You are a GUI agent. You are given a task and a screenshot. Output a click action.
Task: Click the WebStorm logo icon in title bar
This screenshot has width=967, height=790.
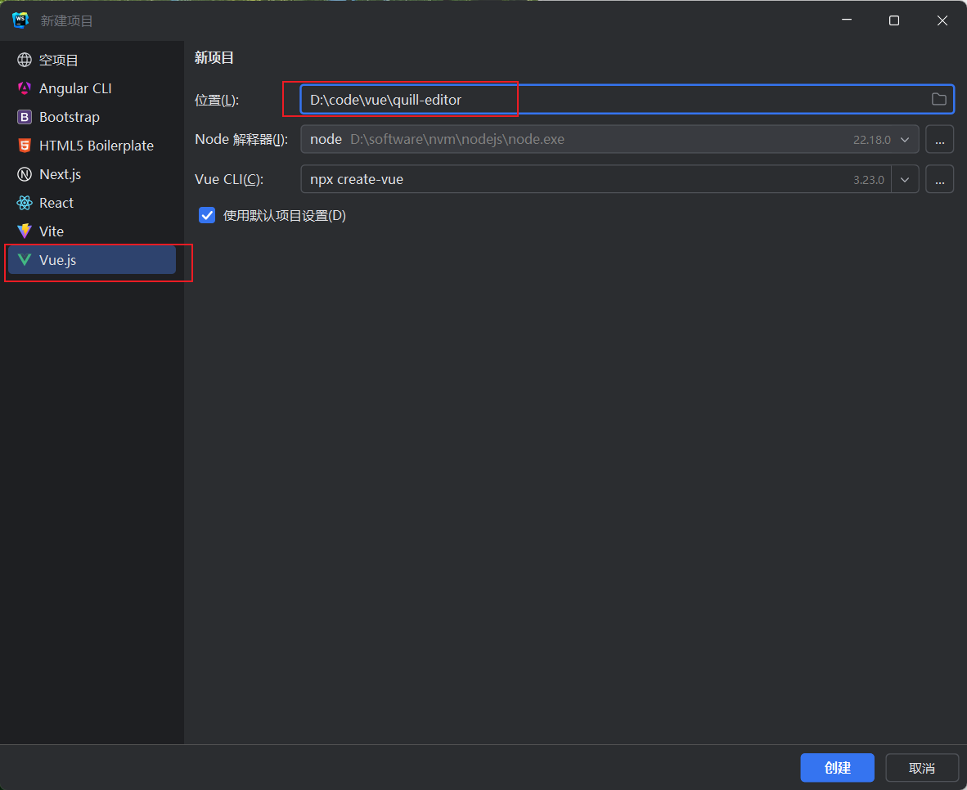(x=20, y=20)
